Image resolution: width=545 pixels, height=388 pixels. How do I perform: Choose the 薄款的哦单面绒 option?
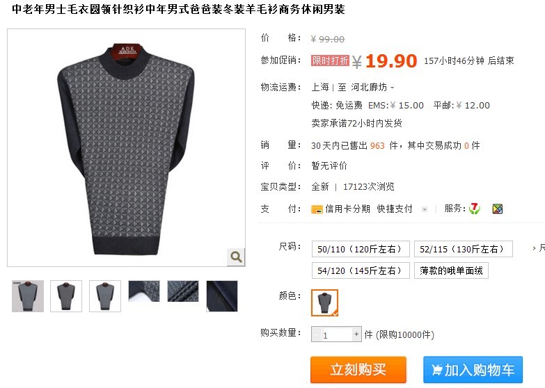click(451, 270)
